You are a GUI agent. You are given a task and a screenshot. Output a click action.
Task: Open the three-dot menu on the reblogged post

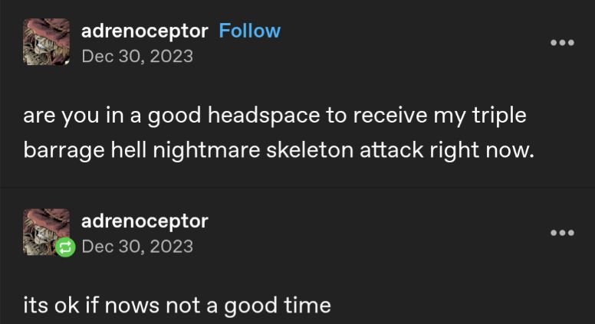pyautogui.click(x=562, y=233)
